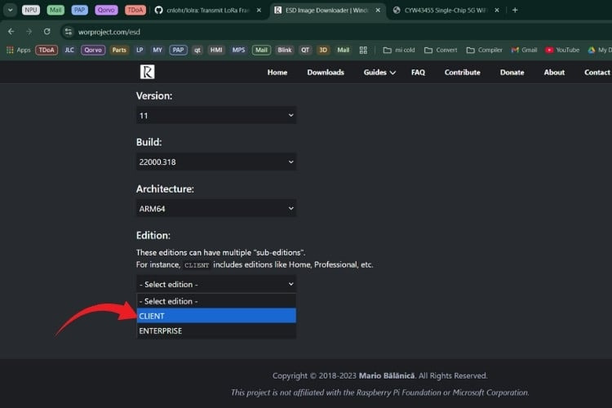Open the MY bookmark
This screenshot has height=408, width=612.
(x=157, y=50)
